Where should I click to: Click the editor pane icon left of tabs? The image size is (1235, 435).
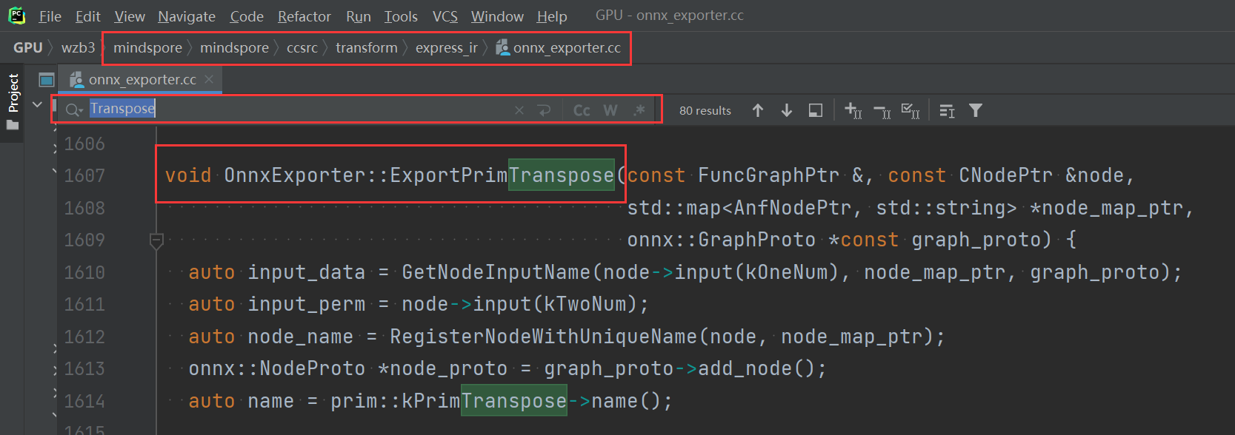click(x=47, y=79)
